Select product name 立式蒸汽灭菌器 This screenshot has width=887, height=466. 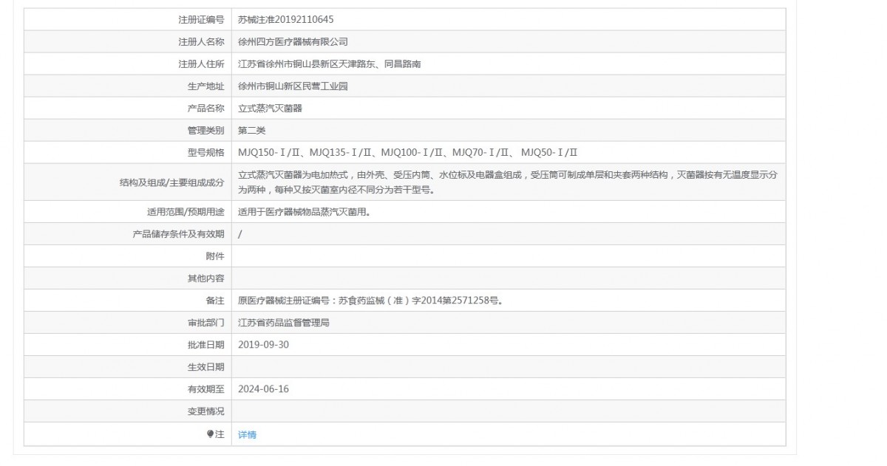tap(270, 109)
